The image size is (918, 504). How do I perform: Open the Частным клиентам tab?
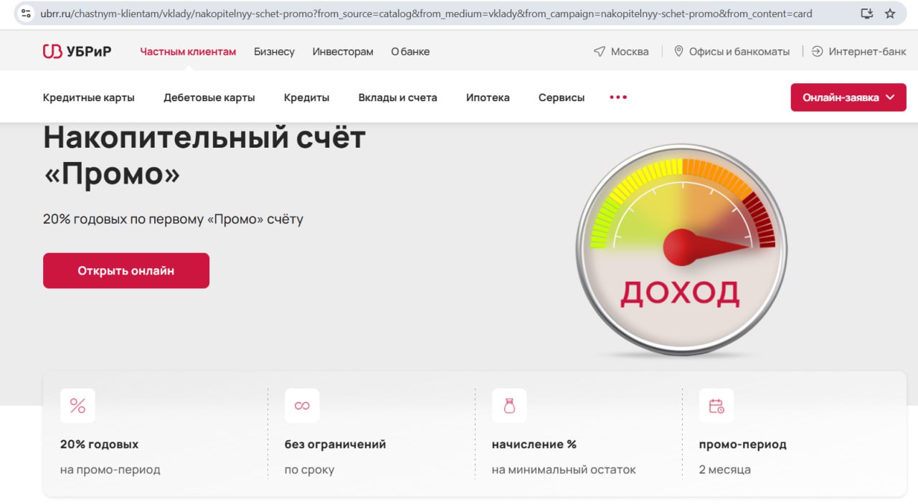click(x=188, y=52)
